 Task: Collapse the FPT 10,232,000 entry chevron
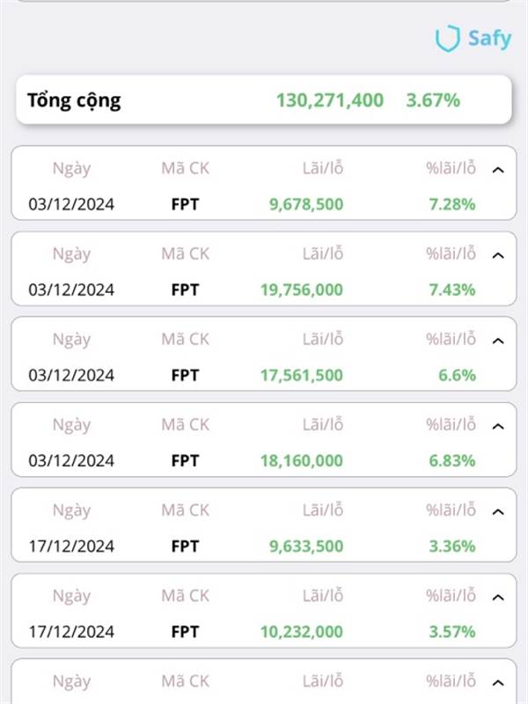[498, 598]
